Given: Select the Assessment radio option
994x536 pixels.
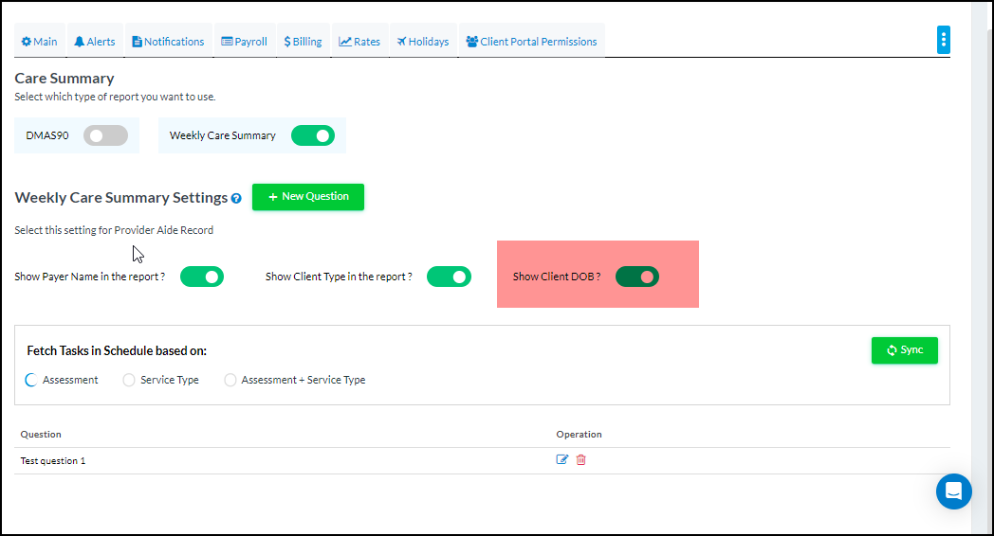Looking at the screenshot, I should 31,380.
